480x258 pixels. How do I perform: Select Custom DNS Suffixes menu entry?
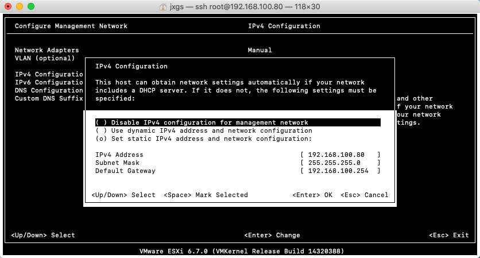[49, 98]
